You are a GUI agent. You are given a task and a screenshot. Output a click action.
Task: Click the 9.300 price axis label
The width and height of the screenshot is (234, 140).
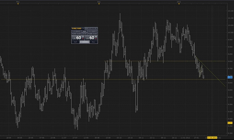(x=231, y=133)
